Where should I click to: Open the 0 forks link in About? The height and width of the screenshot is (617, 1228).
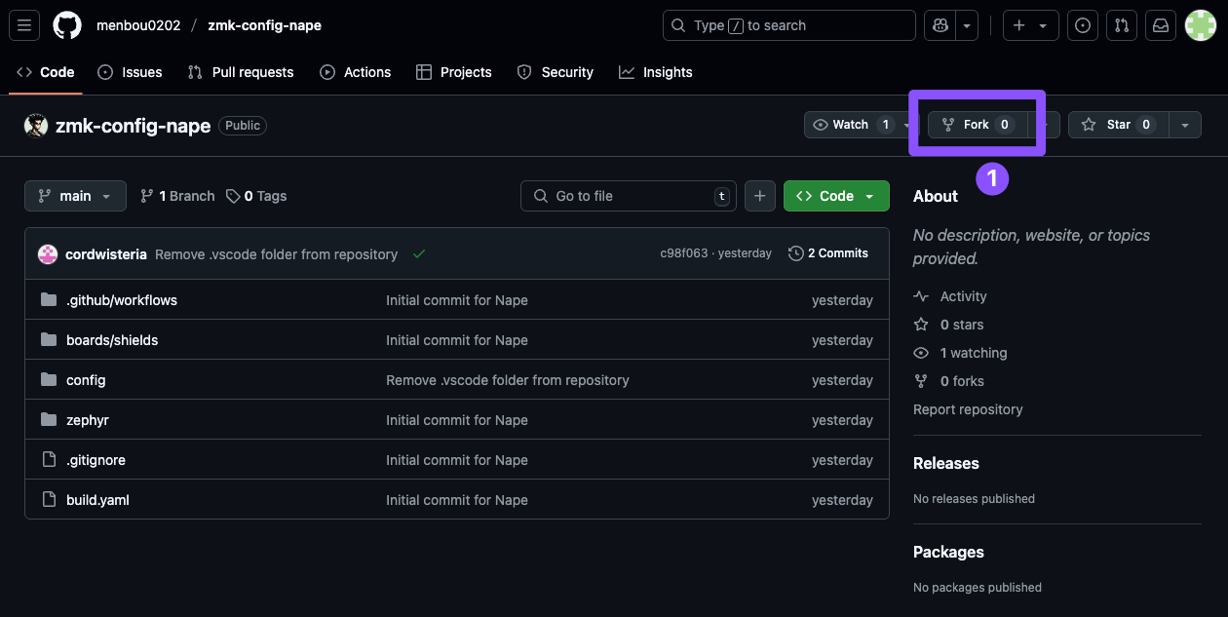[x=948, y=381]
